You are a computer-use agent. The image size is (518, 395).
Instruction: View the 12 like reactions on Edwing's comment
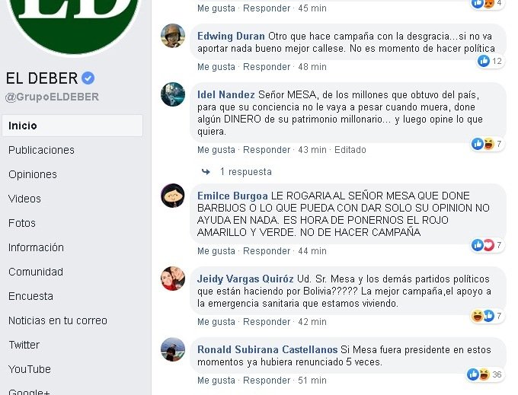click(491, 61)
